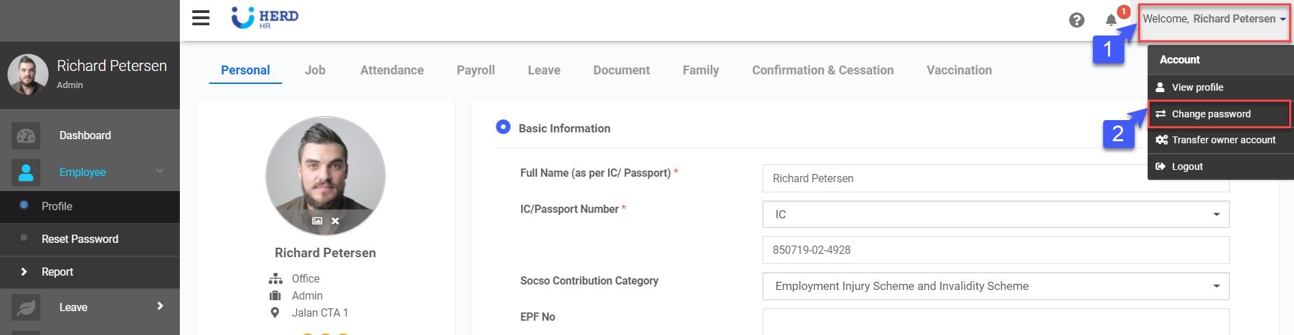Remove profile photo with X icon

[x=335, y=221]
